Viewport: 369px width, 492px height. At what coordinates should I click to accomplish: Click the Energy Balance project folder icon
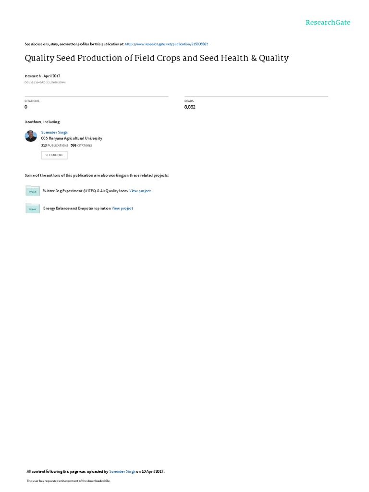pyautogui.click(x=33, y=209)
